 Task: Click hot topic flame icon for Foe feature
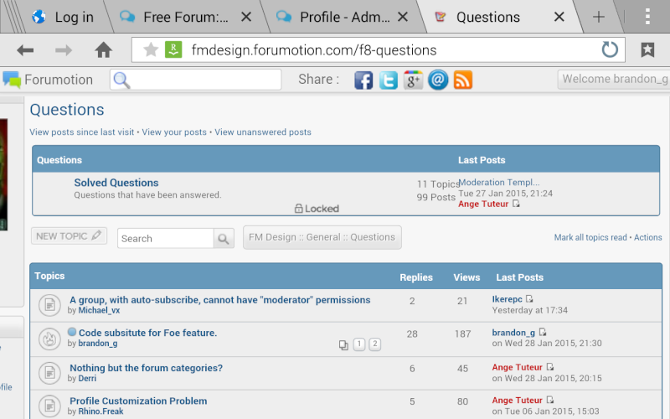[49, 339]
